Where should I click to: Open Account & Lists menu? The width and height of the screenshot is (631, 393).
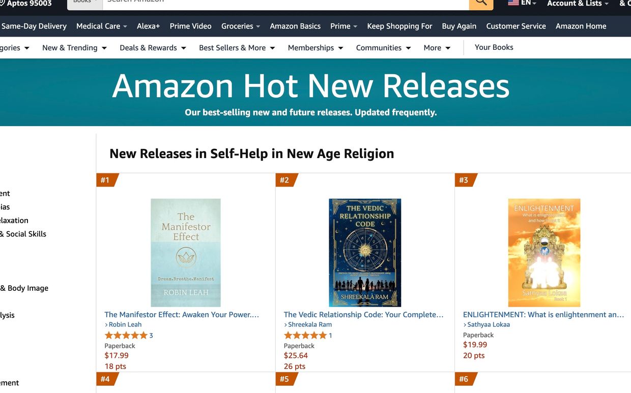(x=577, y=4)
